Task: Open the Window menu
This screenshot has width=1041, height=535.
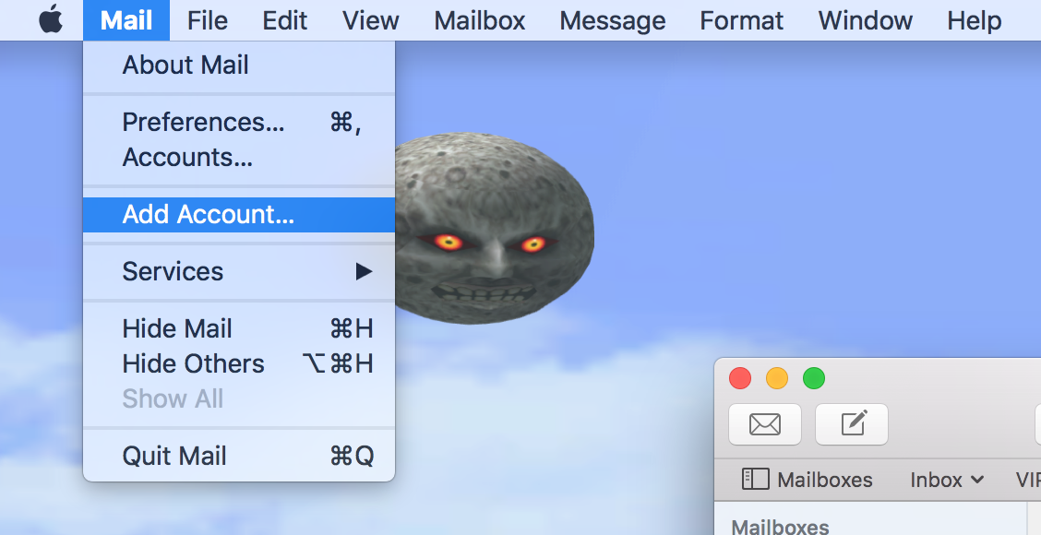Action: [865, 20]
